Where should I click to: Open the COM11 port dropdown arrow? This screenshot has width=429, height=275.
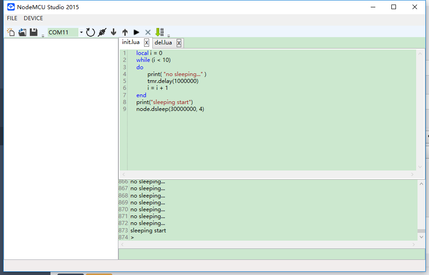click(x=81, y=32)
